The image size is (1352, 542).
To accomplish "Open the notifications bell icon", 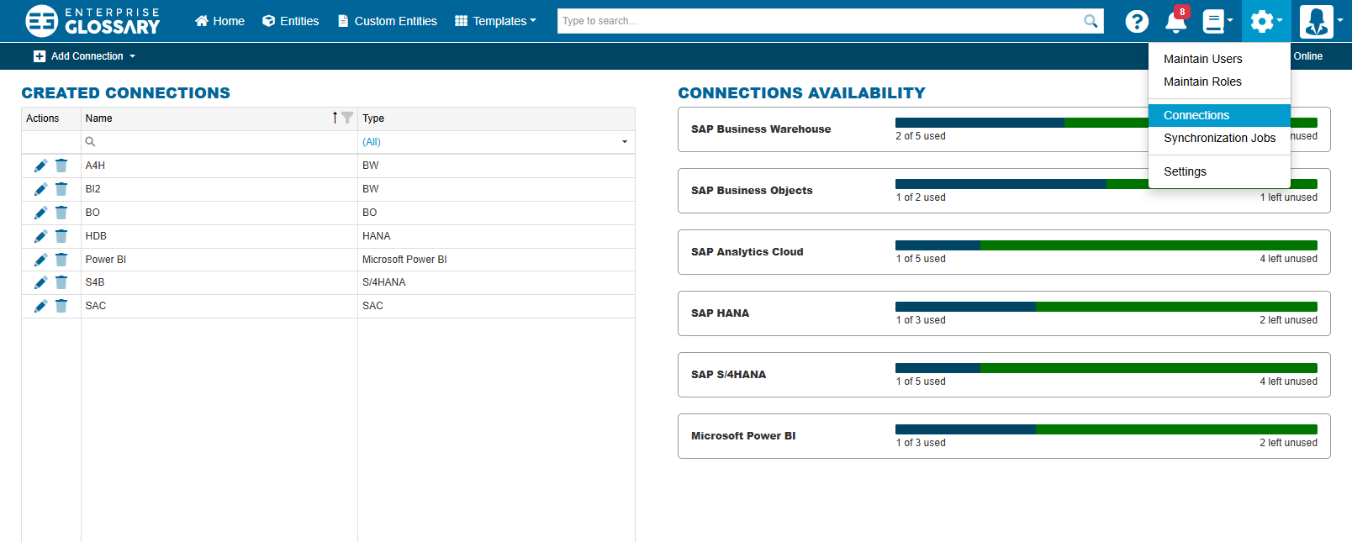I will point(1175,21).
